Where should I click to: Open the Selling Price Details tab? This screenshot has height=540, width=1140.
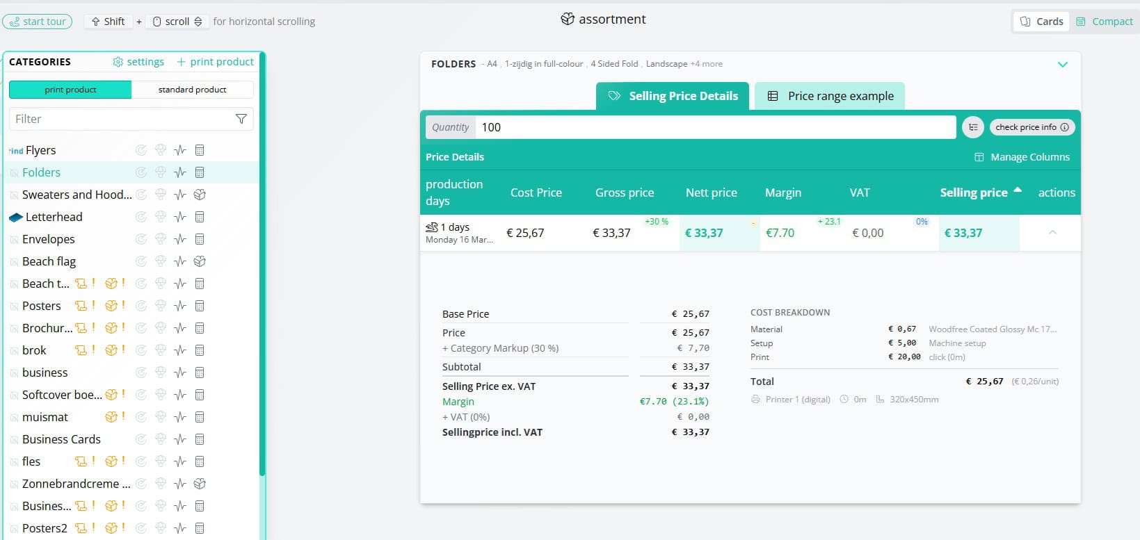pyautogui.click(x=673, y=96)
